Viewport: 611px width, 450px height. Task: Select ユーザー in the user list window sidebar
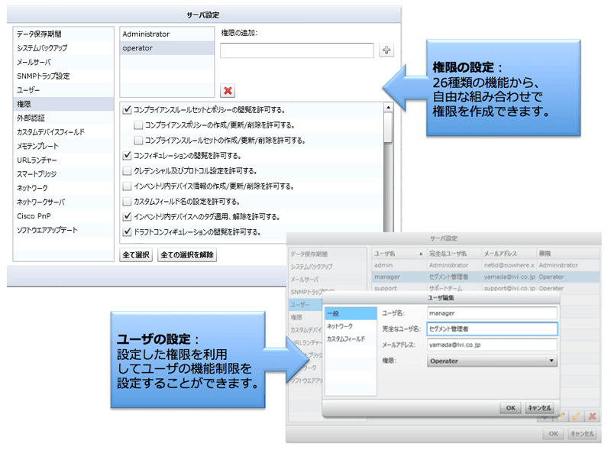point(305,305)
